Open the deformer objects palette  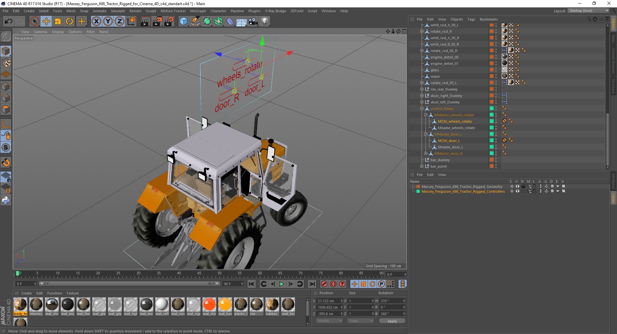[x=230, y=22]
